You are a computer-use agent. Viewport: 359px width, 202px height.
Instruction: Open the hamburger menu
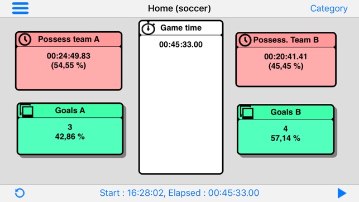20,8
